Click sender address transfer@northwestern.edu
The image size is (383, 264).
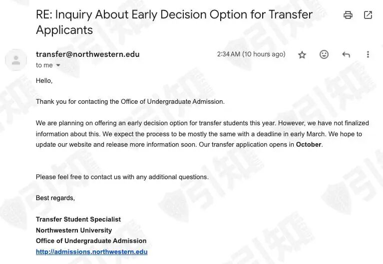tap(88, 54)
